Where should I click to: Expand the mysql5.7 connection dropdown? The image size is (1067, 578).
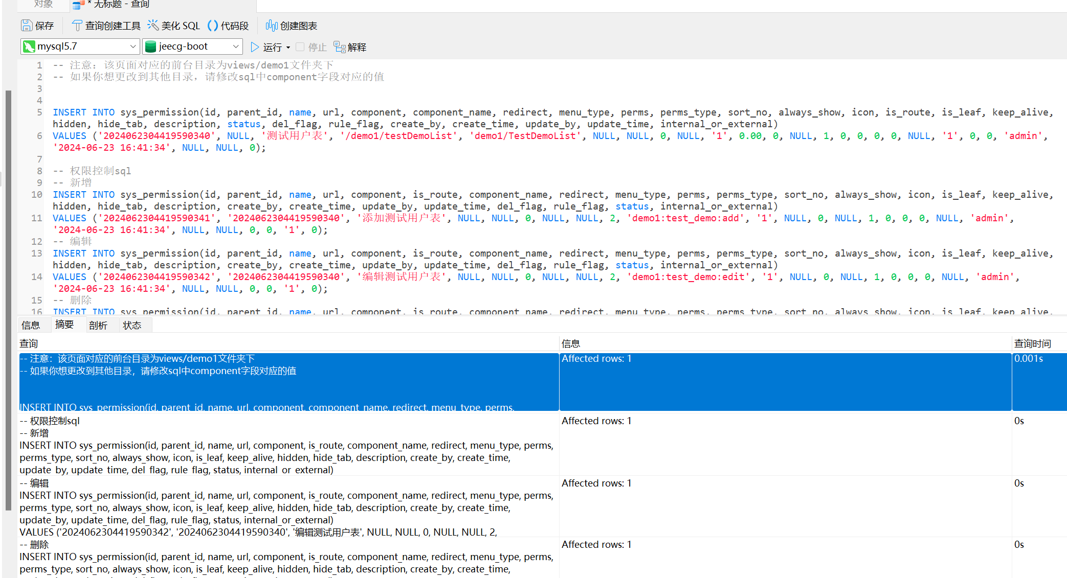133,47
